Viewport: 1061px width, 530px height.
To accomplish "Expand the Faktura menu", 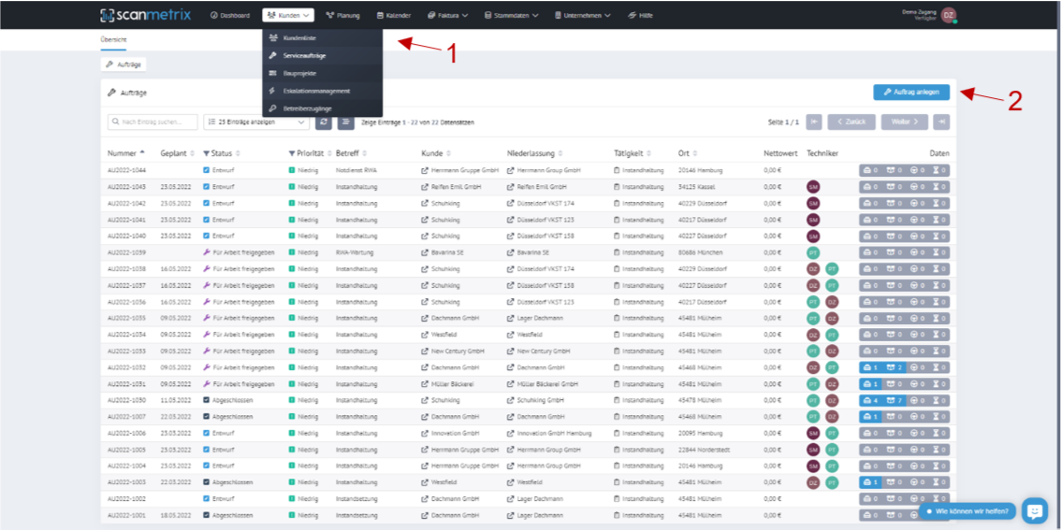I will [x=450, y=15].
